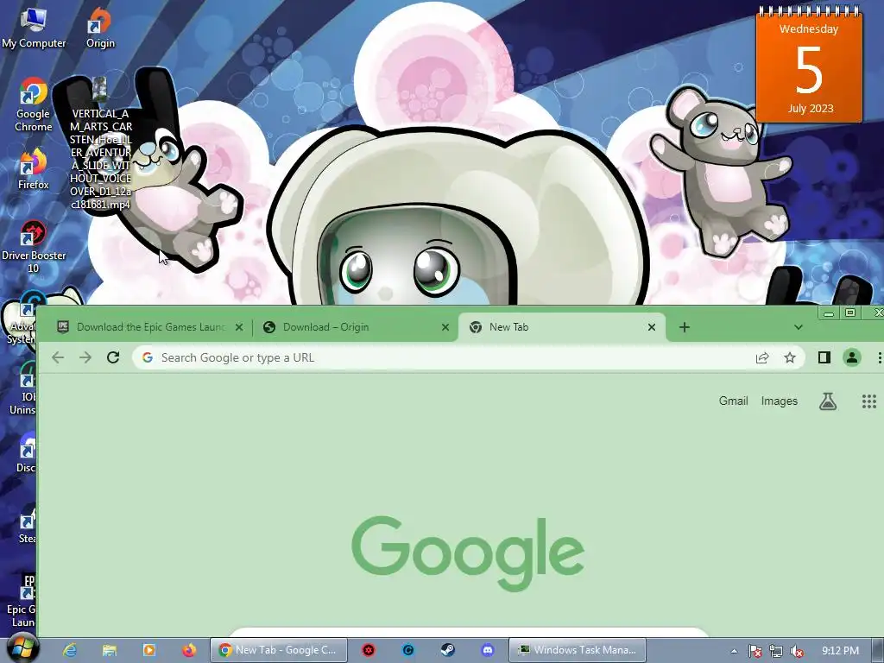Image resolution: width=884 pixels, height=663 pixels.
Task: Go back in Chrome
Action: 58,357
